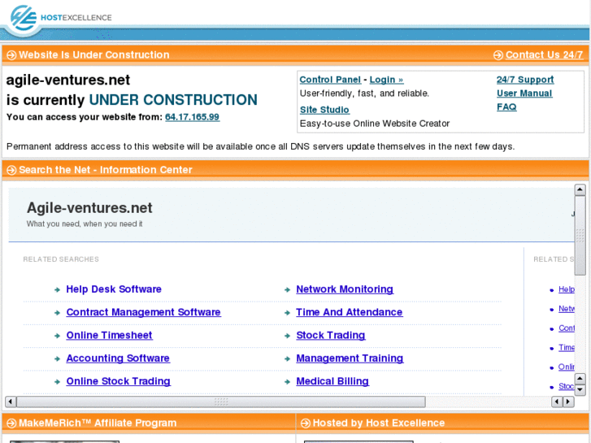This screenshot has width=591, height=443.
Task: Open Contract Management Software link
Action: coord(144,312)
